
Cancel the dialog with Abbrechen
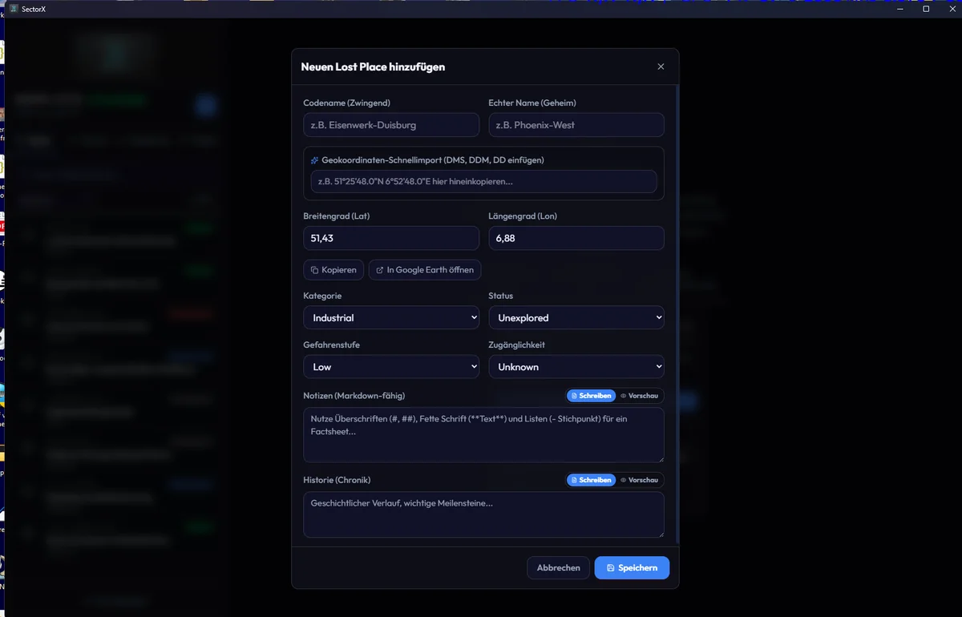tap(559, 568)
